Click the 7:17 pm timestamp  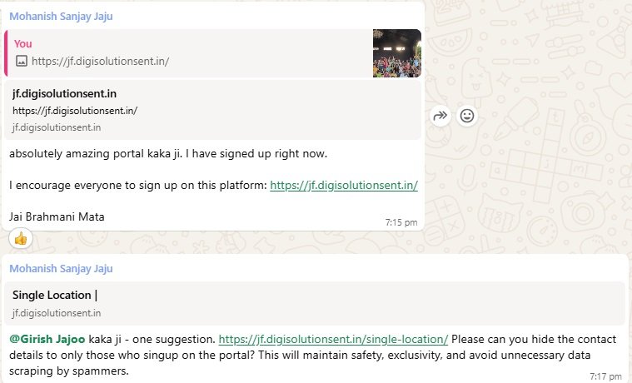(605, 376)
